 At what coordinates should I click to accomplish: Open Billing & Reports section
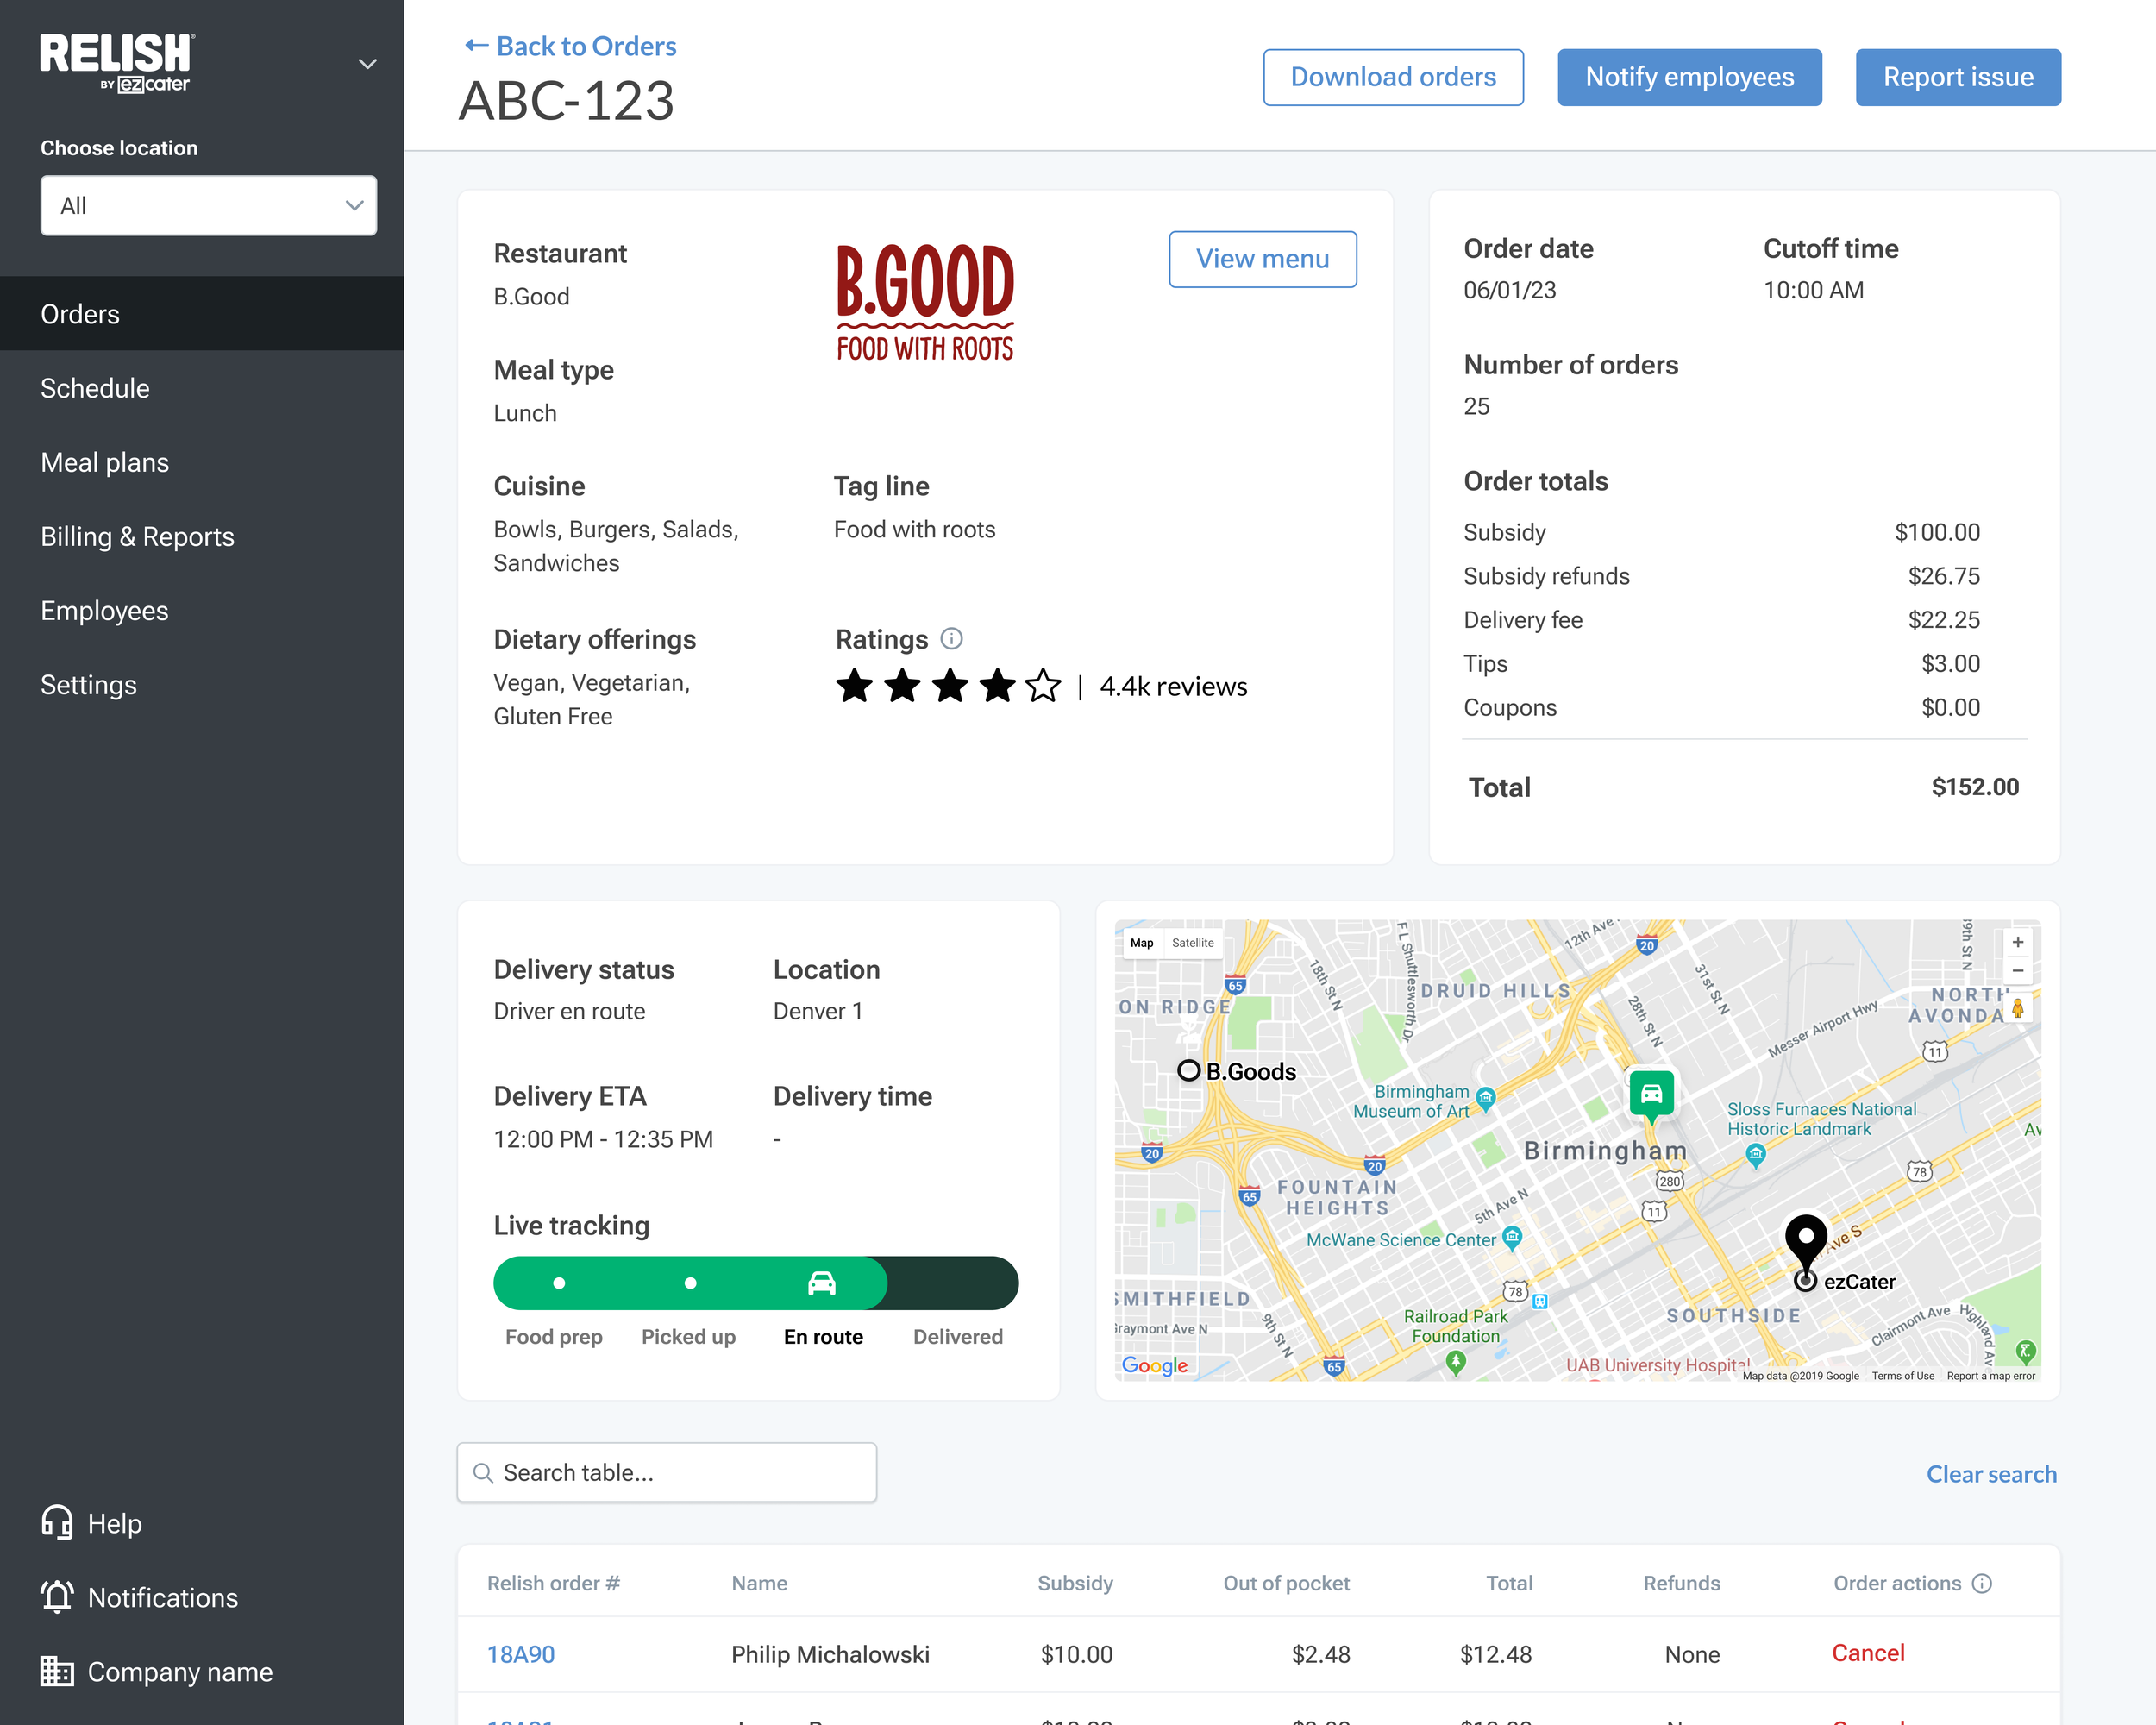(137, 536)
